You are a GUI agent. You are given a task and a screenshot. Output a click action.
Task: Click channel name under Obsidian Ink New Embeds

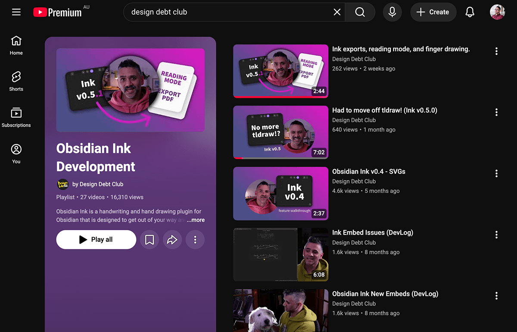354,304
